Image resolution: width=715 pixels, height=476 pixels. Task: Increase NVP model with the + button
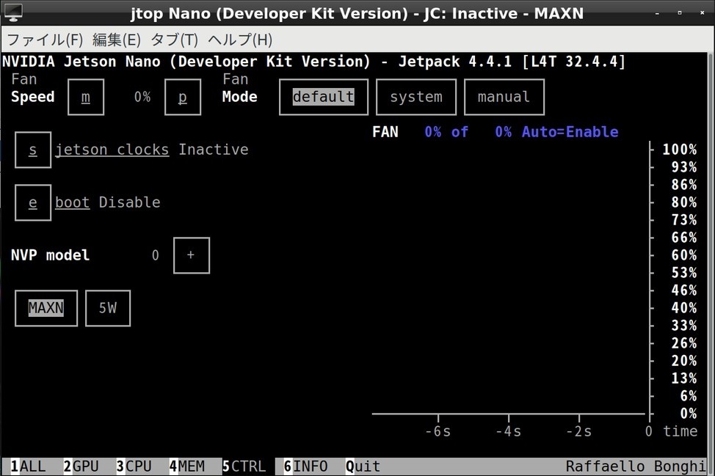point(191,255)
